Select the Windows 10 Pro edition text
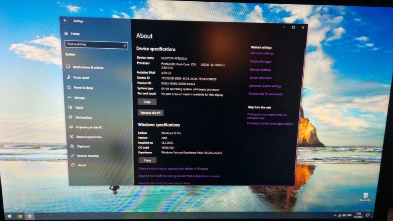Viewport: 393px width, 221px height. pyautogui.click(x=171, y=133)
